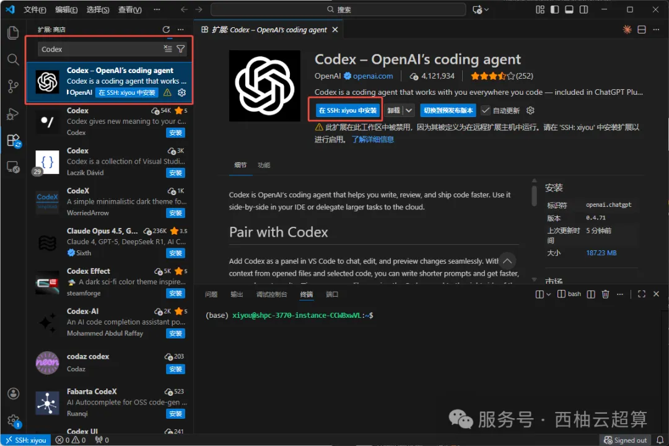
Task: Close the Codex extension editor tab
Action: [x=335, y=30]
